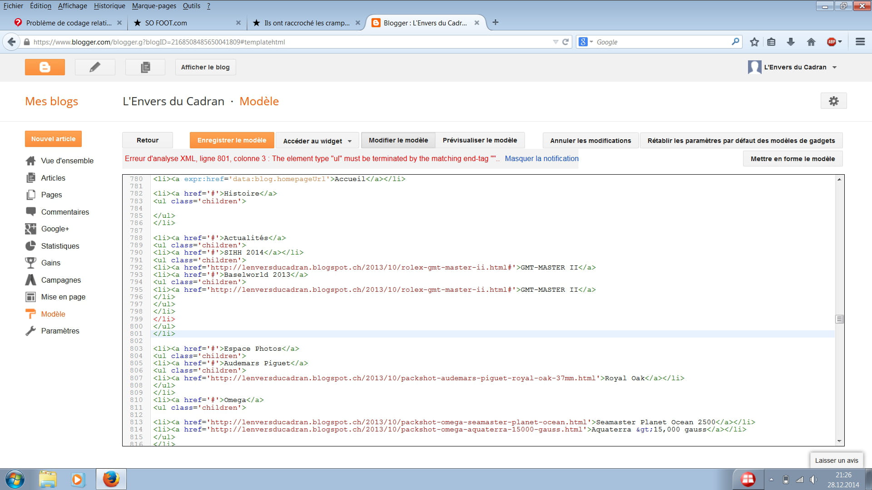
Task: Click the Mise en page icon
Action: [30, 297]
